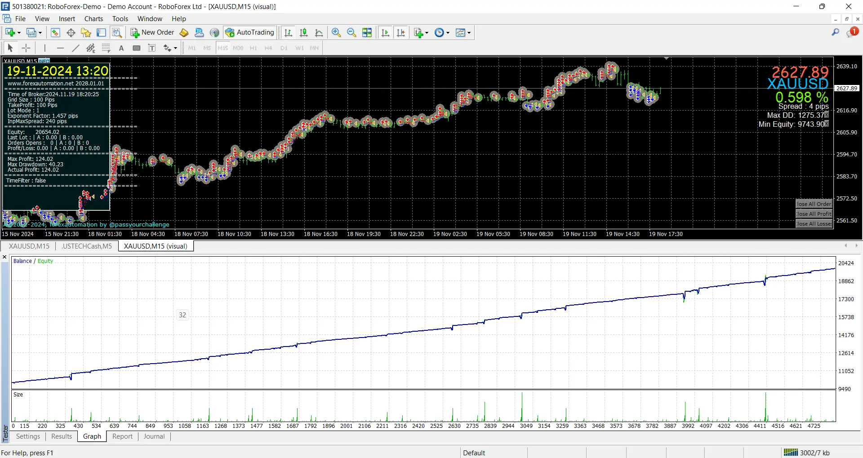Expand the indicators list dropdown arrow
The image size is (863, 458).
[x=427, y=33]
